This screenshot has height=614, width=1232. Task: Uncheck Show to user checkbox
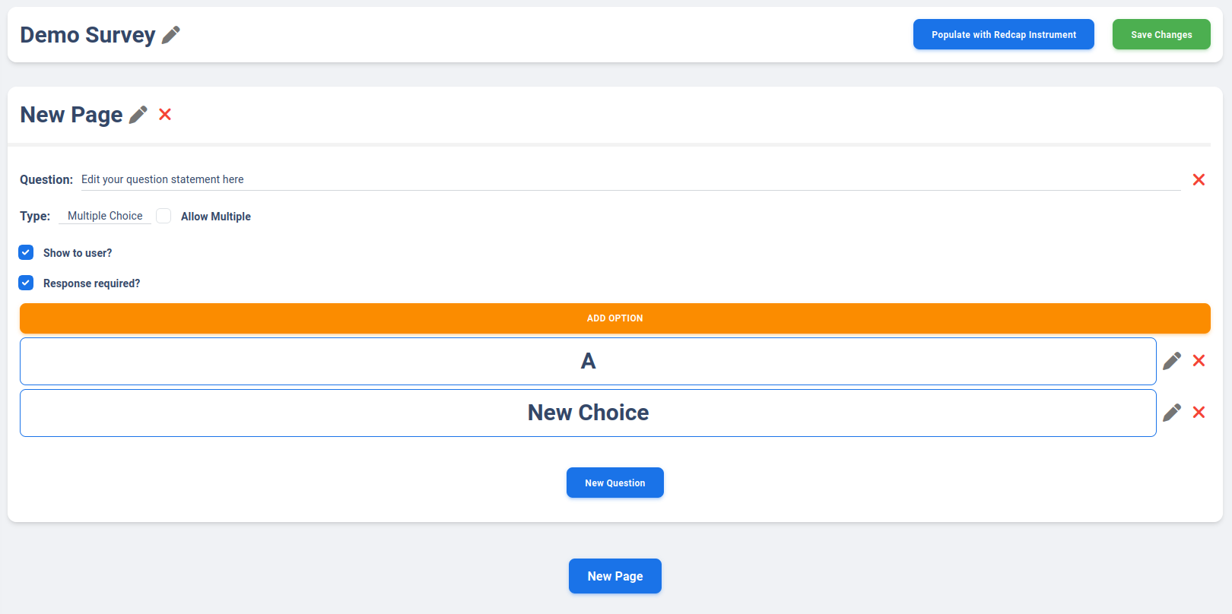coord(26,252)
